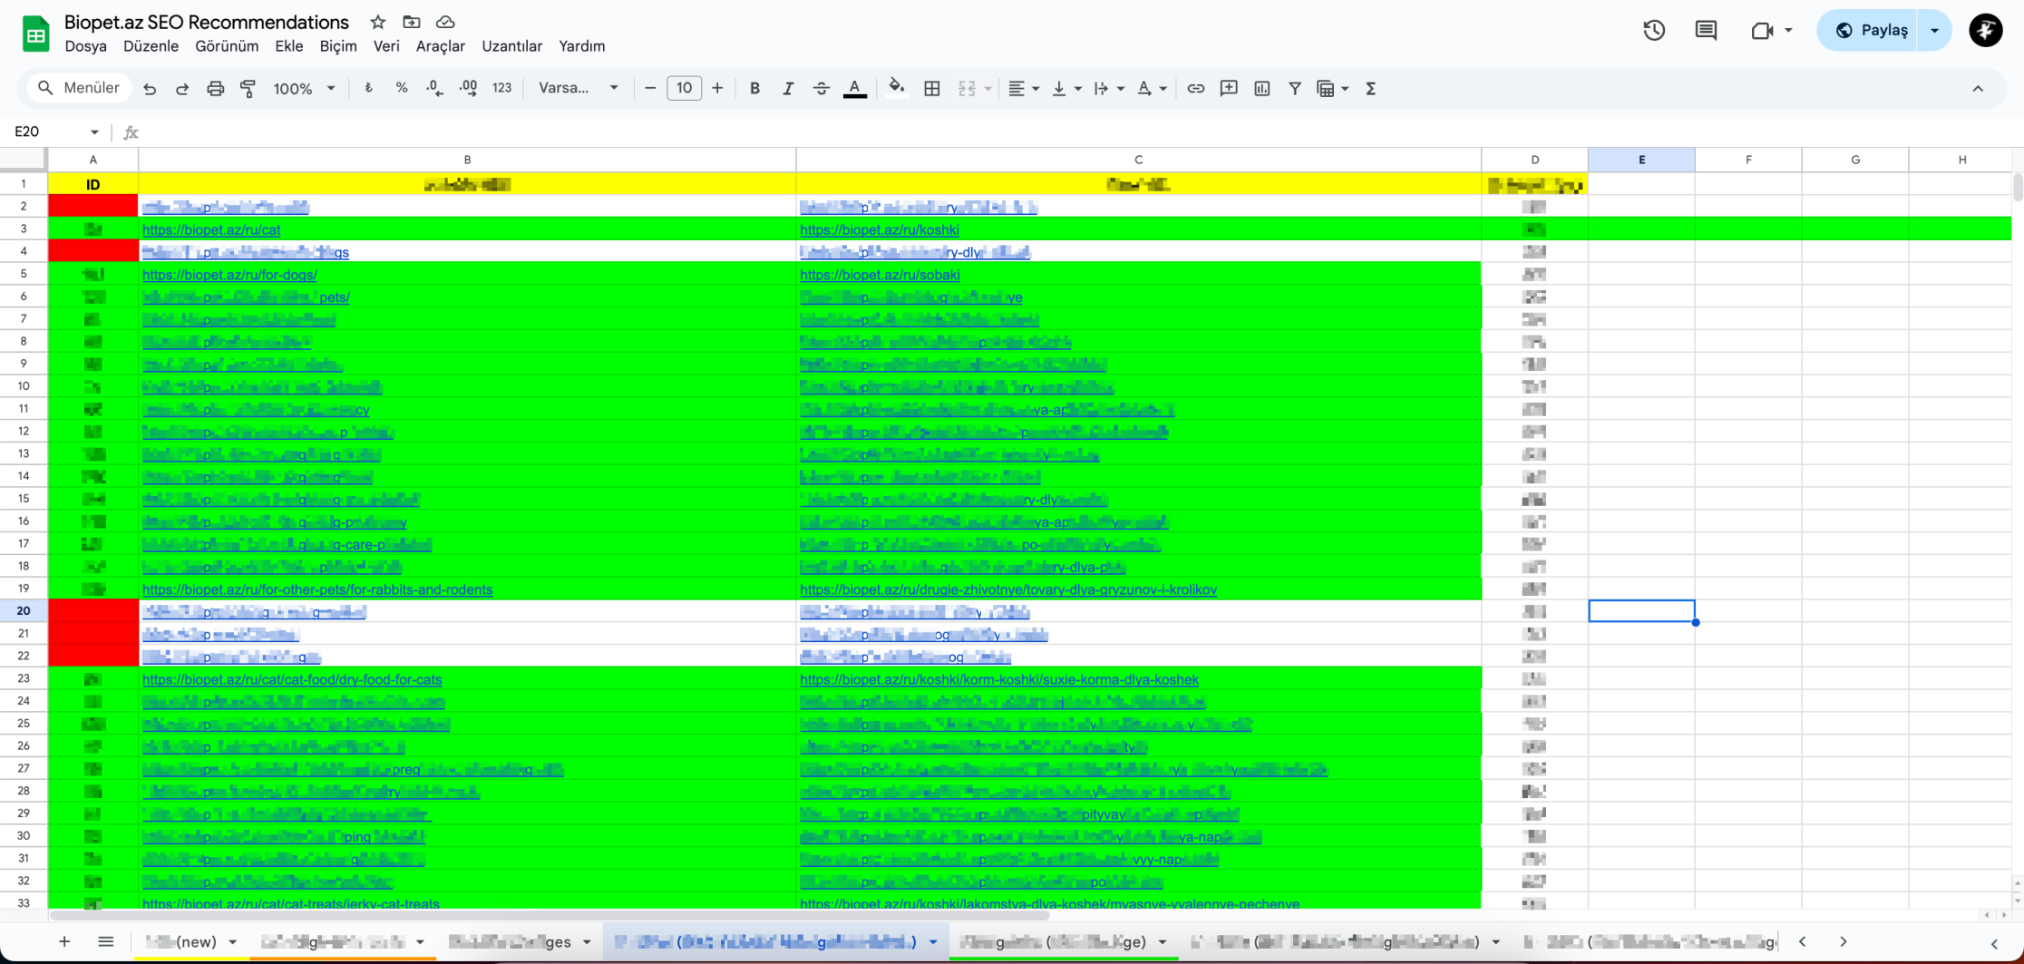Click the Merge cells icon

point(967,89)
